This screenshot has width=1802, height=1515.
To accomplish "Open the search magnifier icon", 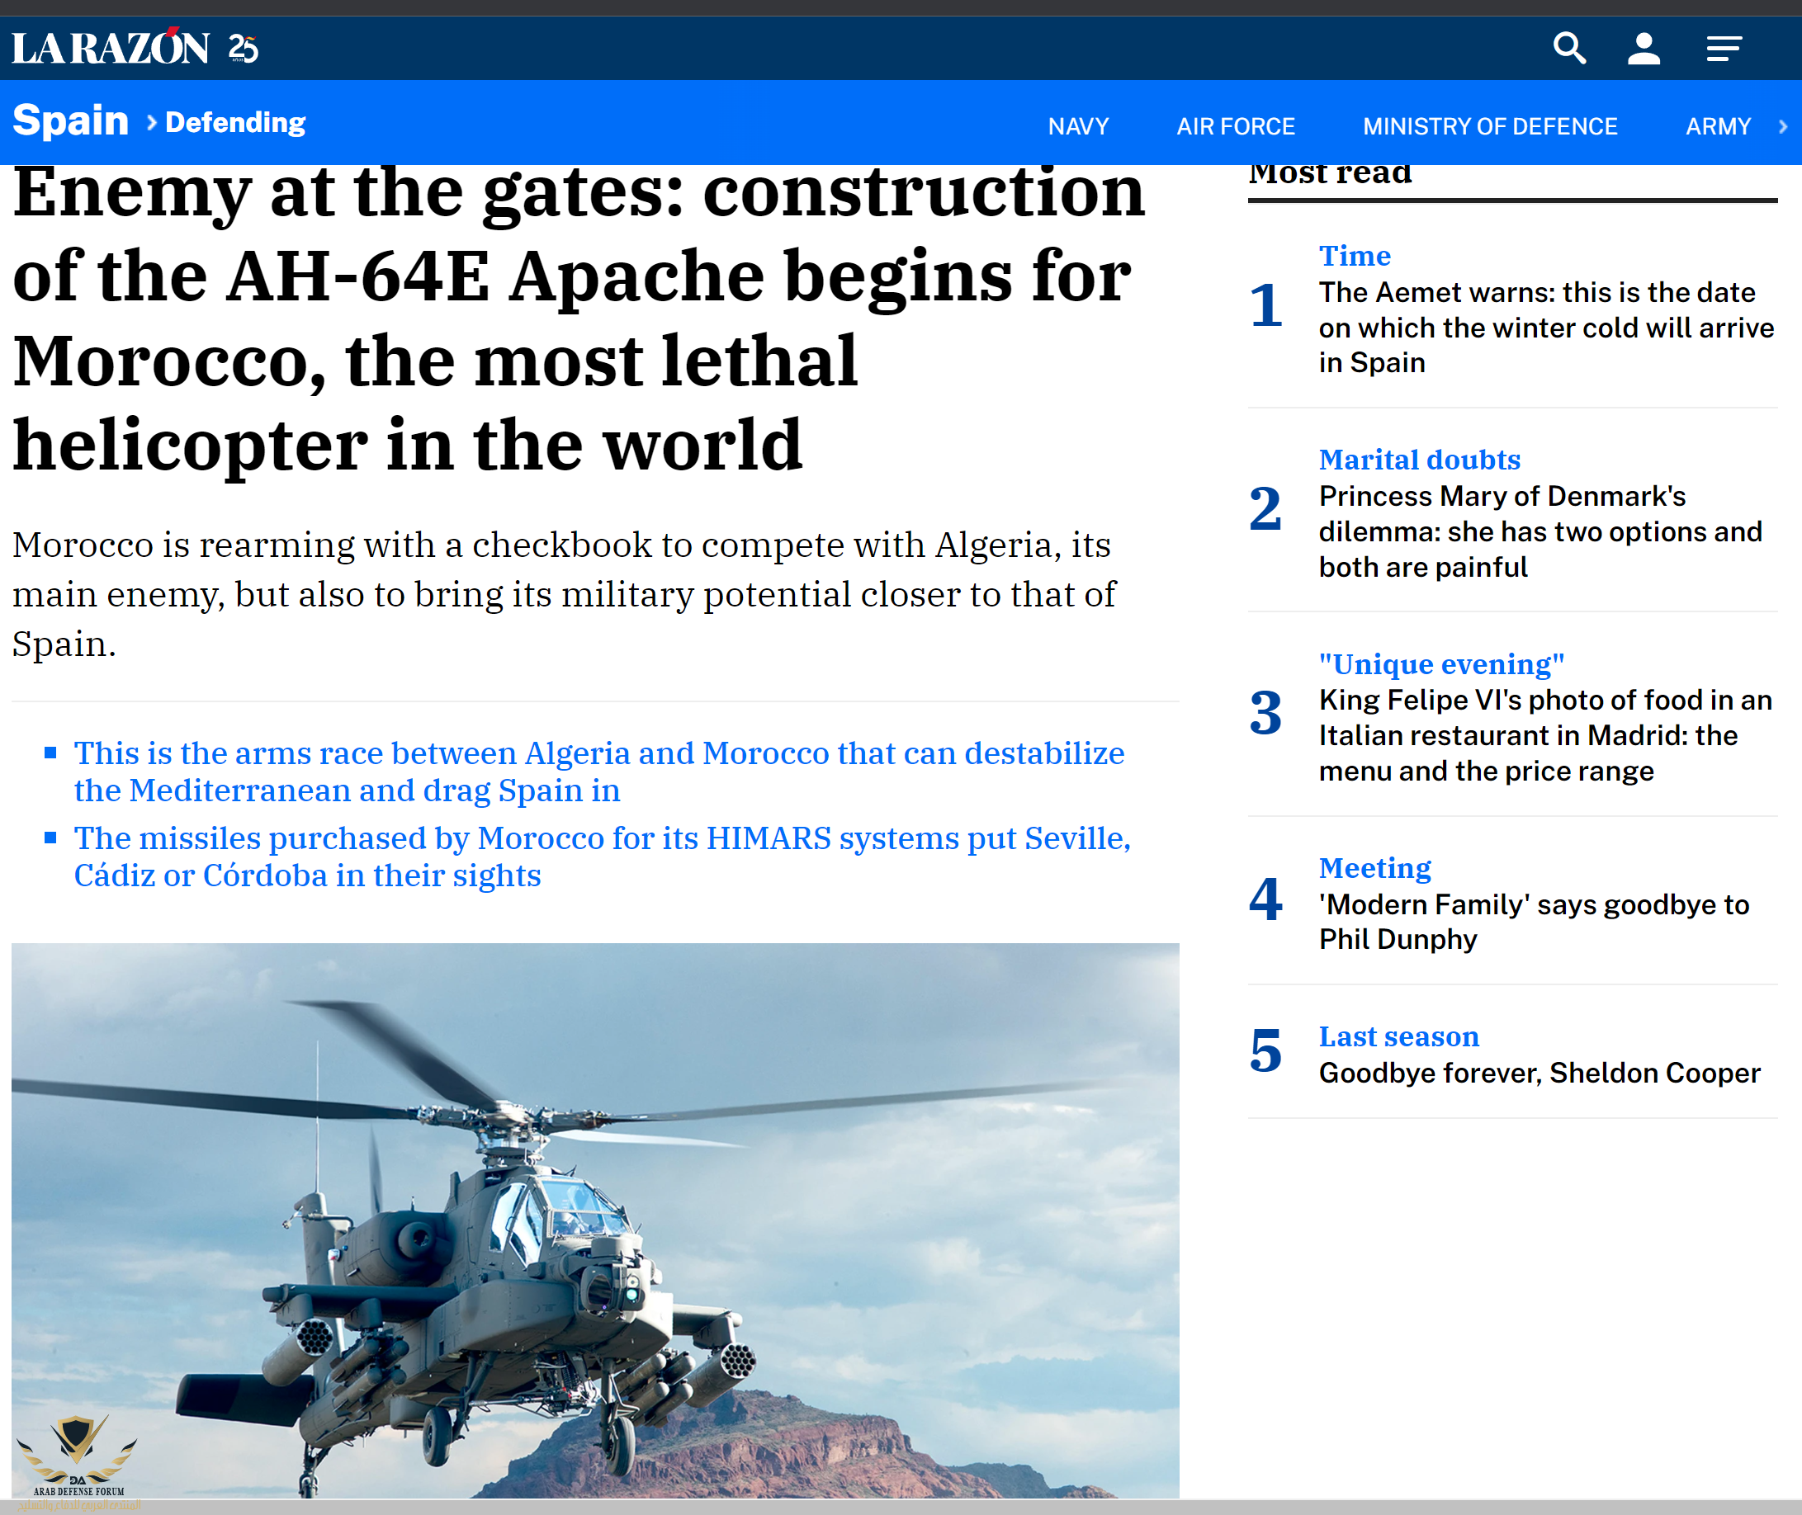I will pyautogui.click(x=1569, y=48).
